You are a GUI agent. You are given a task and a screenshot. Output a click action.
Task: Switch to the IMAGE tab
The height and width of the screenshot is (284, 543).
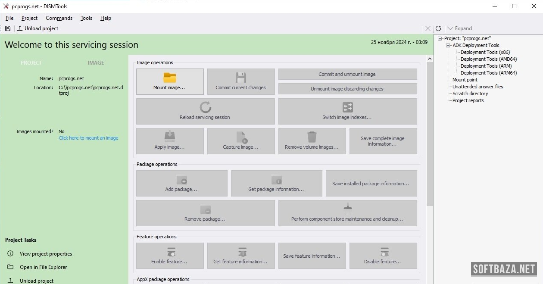coord(96,62)
